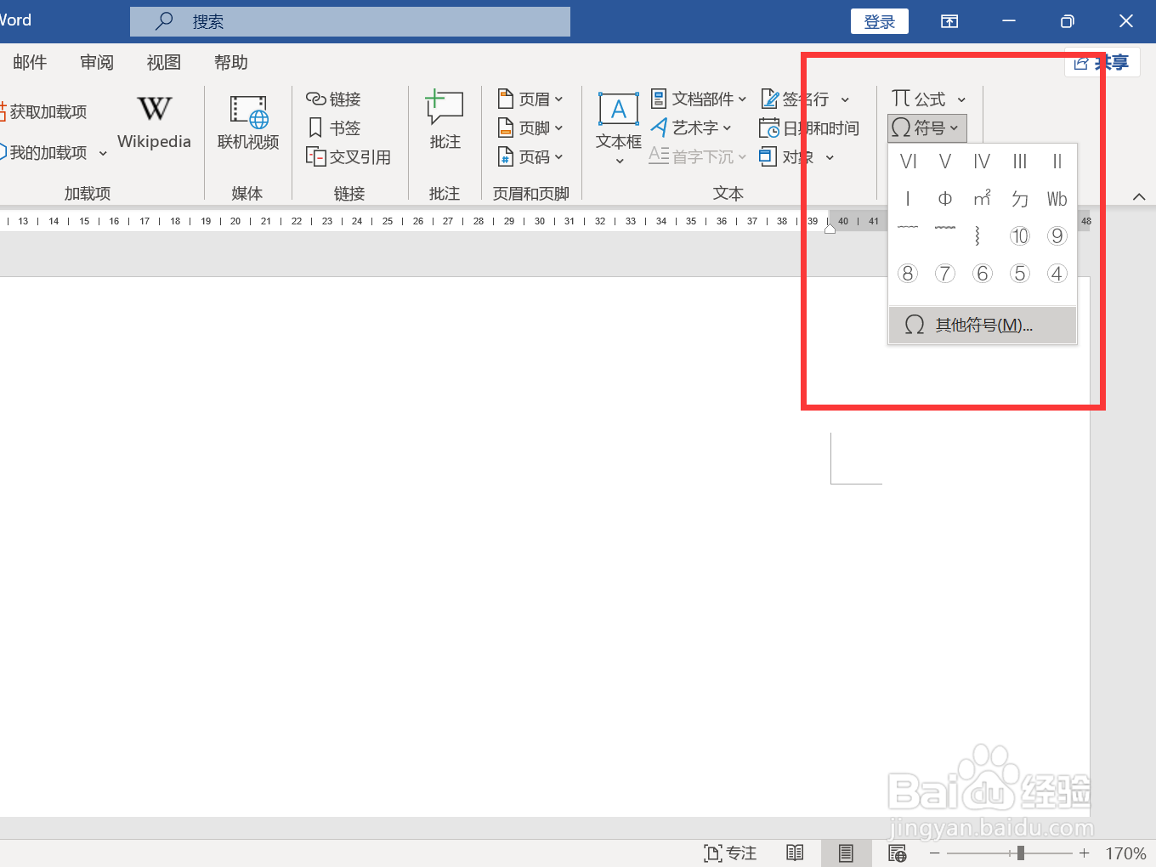Insert a hyperlink (链接)
The image size is (1156, 867).
click(x=333, y=99)
